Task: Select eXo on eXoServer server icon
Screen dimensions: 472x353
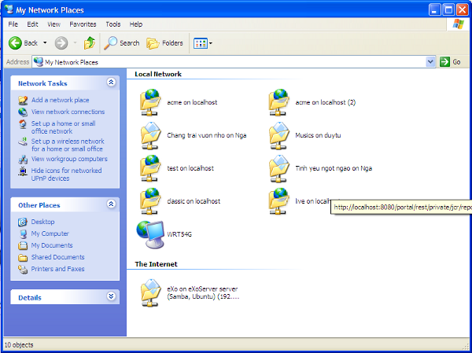Action: point(149,293)
